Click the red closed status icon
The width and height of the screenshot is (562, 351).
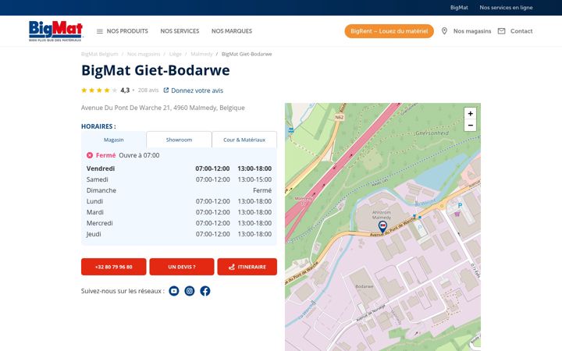tap(90, 155)
